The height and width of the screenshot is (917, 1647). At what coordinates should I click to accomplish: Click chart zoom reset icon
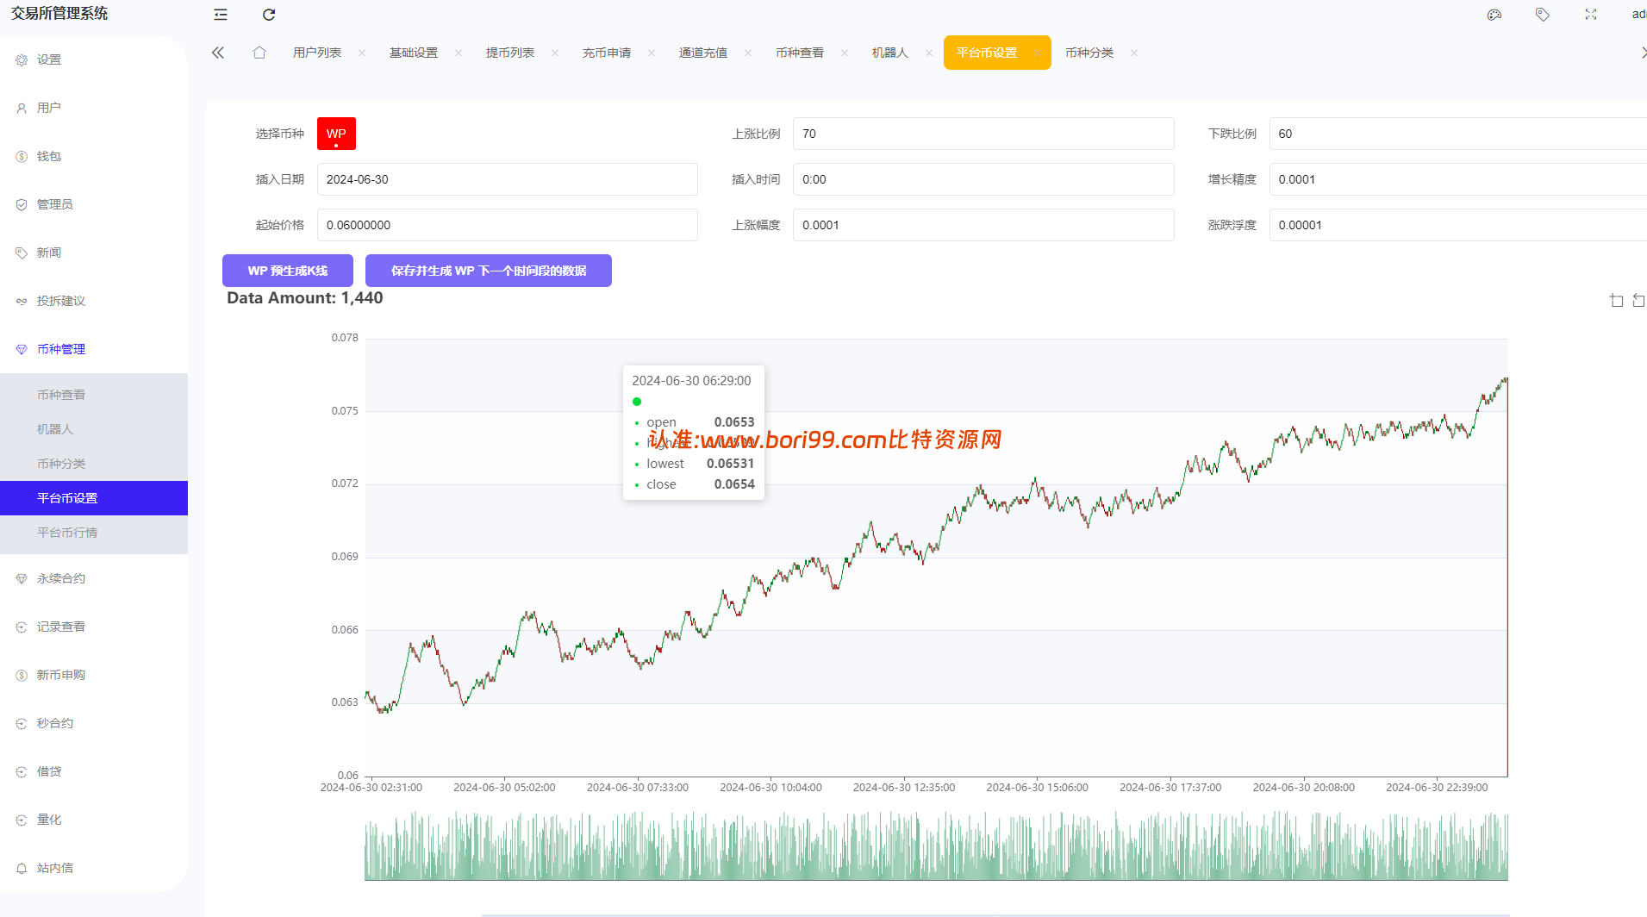point(1639,301)
